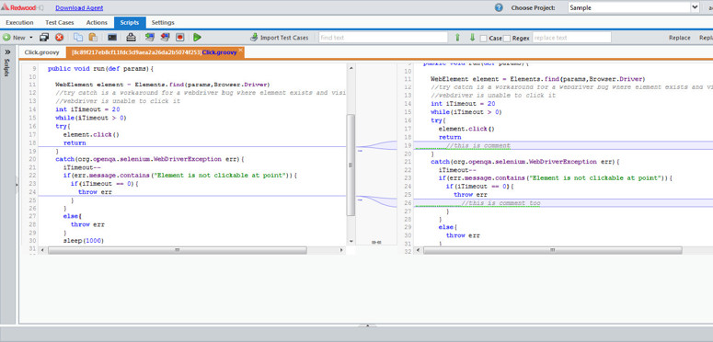Click the build/compile scripts icon
The image size is (713, 342).
click(x=131, y=38)
